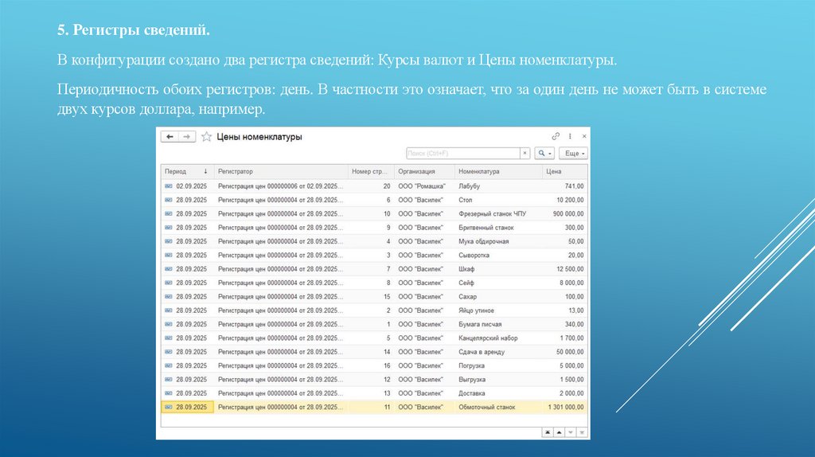Select the row dated 02.09.2025
This screenshot has height=457, width=815.
374,186
